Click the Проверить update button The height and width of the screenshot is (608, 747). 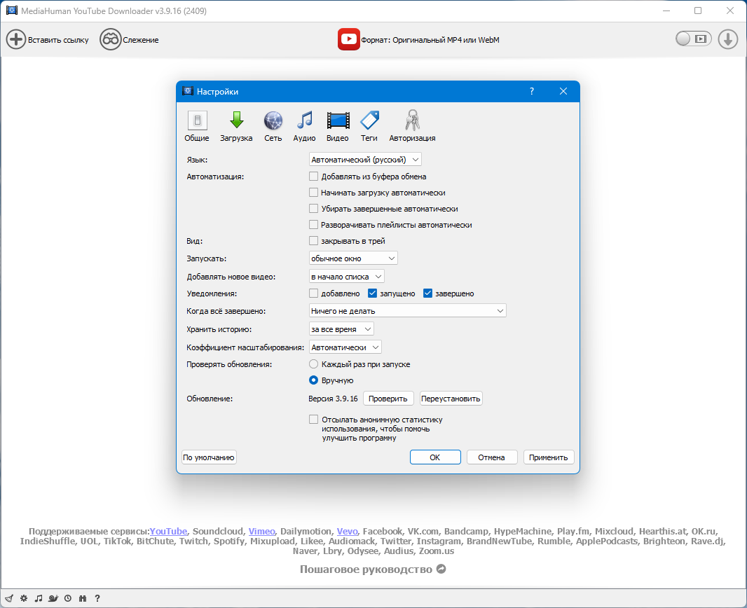tap(388, 399)
